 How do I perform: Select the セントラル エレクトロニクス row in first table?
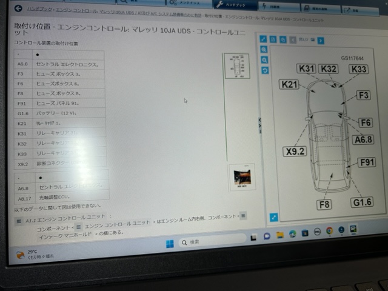59,64
